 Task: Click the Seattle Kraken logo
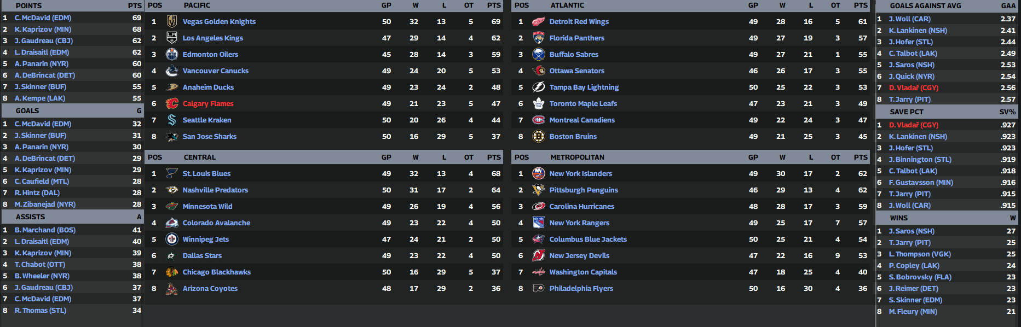pyautogui.click(x=172, y=120)
